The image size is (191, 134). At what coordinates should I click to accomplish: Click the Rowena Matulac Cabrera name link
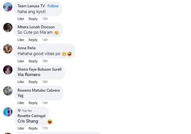38,90
